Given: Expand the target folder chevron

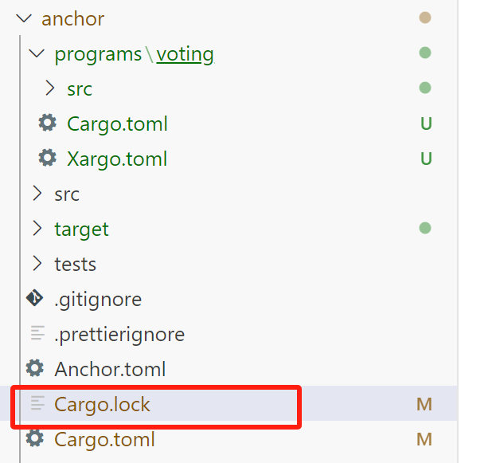Looking at the screenshot, I should (x=37, y=229).
